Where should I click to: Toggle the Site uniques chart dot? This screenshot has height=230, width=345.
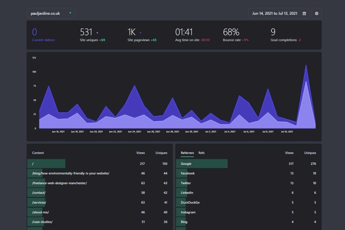pos(97,33)
